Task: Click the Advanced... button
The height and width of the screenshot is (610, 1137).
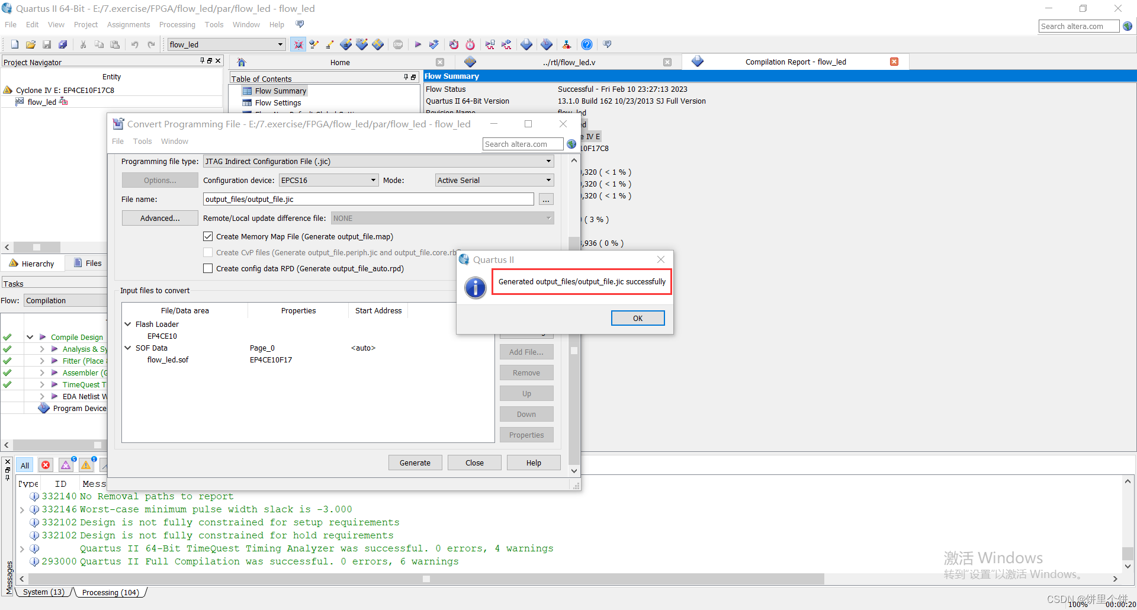Action: tap(160, 218)
